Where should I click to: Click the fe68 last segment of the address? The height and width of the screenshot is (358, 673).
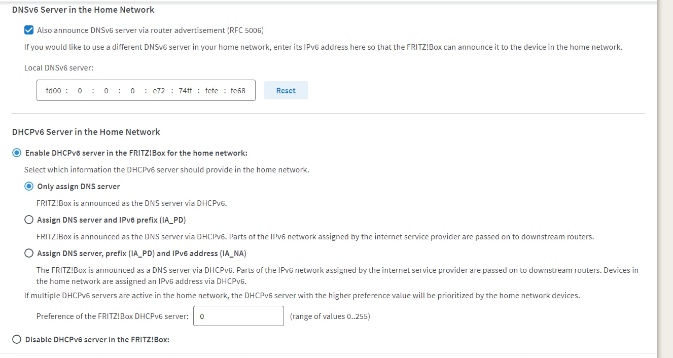point(238,90)
